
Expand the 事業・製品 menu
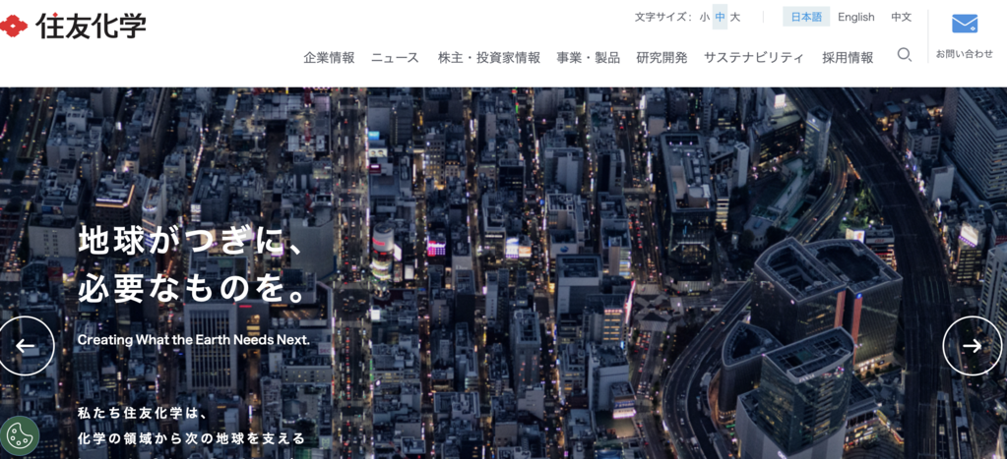tap(588, 58)
